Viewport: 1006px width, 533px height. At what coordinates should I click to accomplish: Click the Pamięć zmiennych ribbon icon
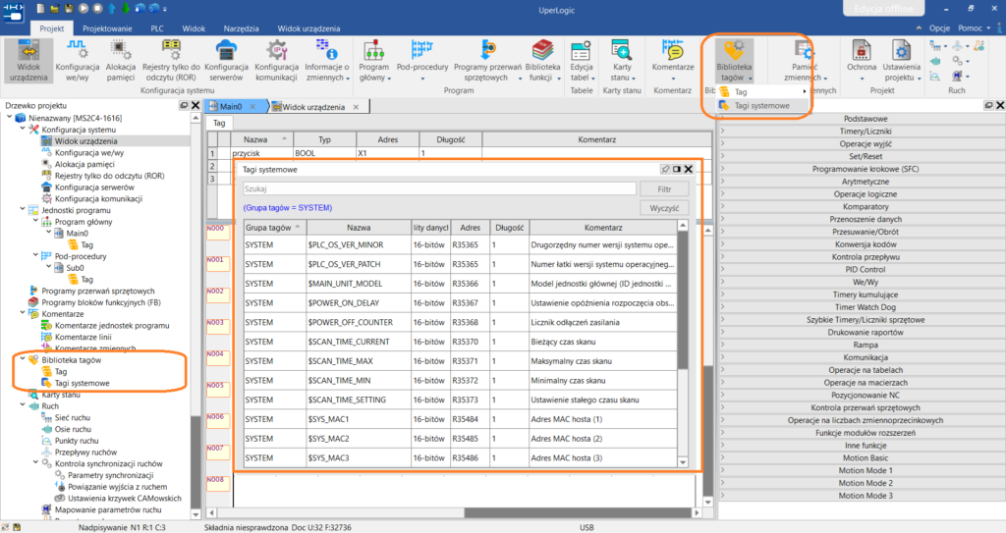click(804, 50)
